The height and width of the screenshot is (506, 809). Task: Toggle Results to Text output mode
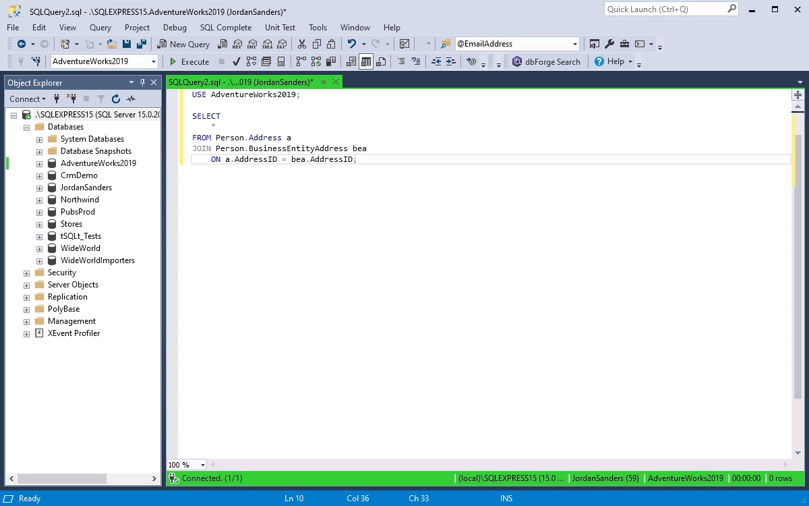tap(351, 61)
